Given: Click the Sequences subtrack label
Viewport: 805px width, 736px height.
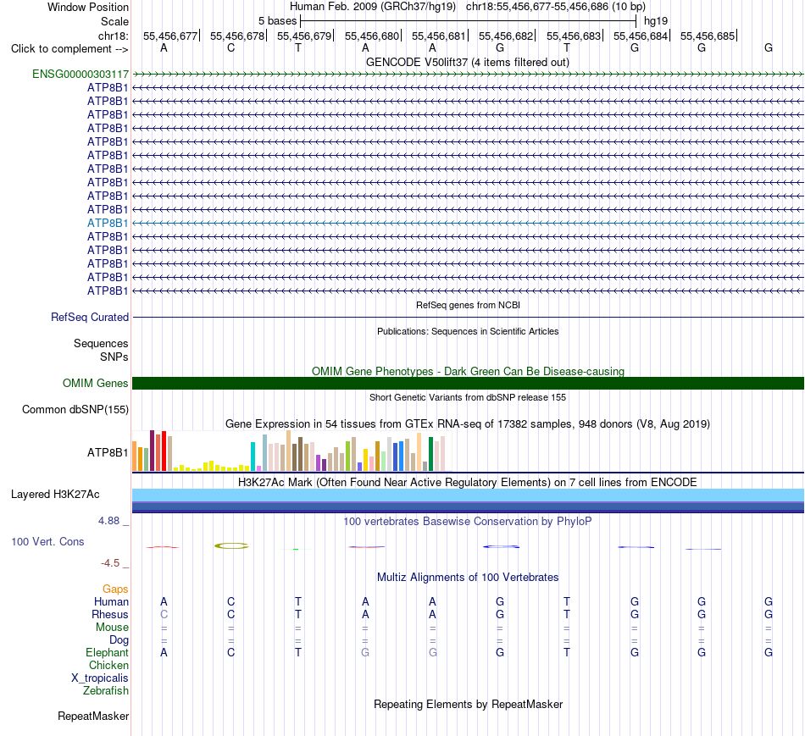Looking at the screenshot, I should pyautogui.click(x=101, y=343).
